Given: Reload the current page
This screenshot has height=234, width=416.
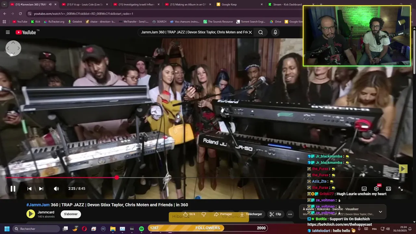Looking at the screenshot, I should tap(20, 14).
